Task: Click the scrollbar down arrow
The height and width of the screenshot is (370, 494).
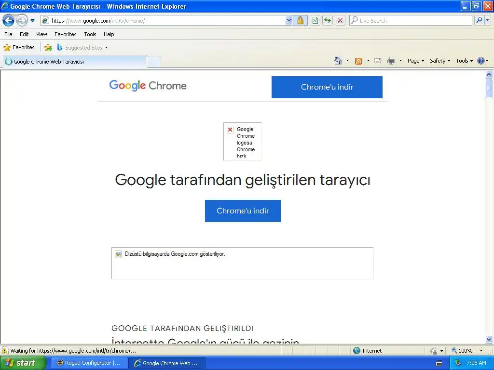Action: click(489, 339)
